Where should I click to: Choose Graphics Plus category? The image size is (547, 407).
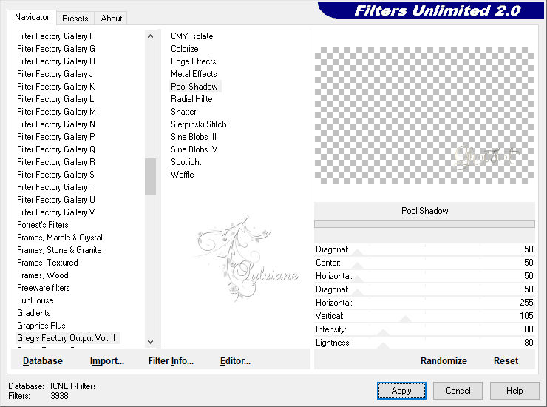coord(41,326)
